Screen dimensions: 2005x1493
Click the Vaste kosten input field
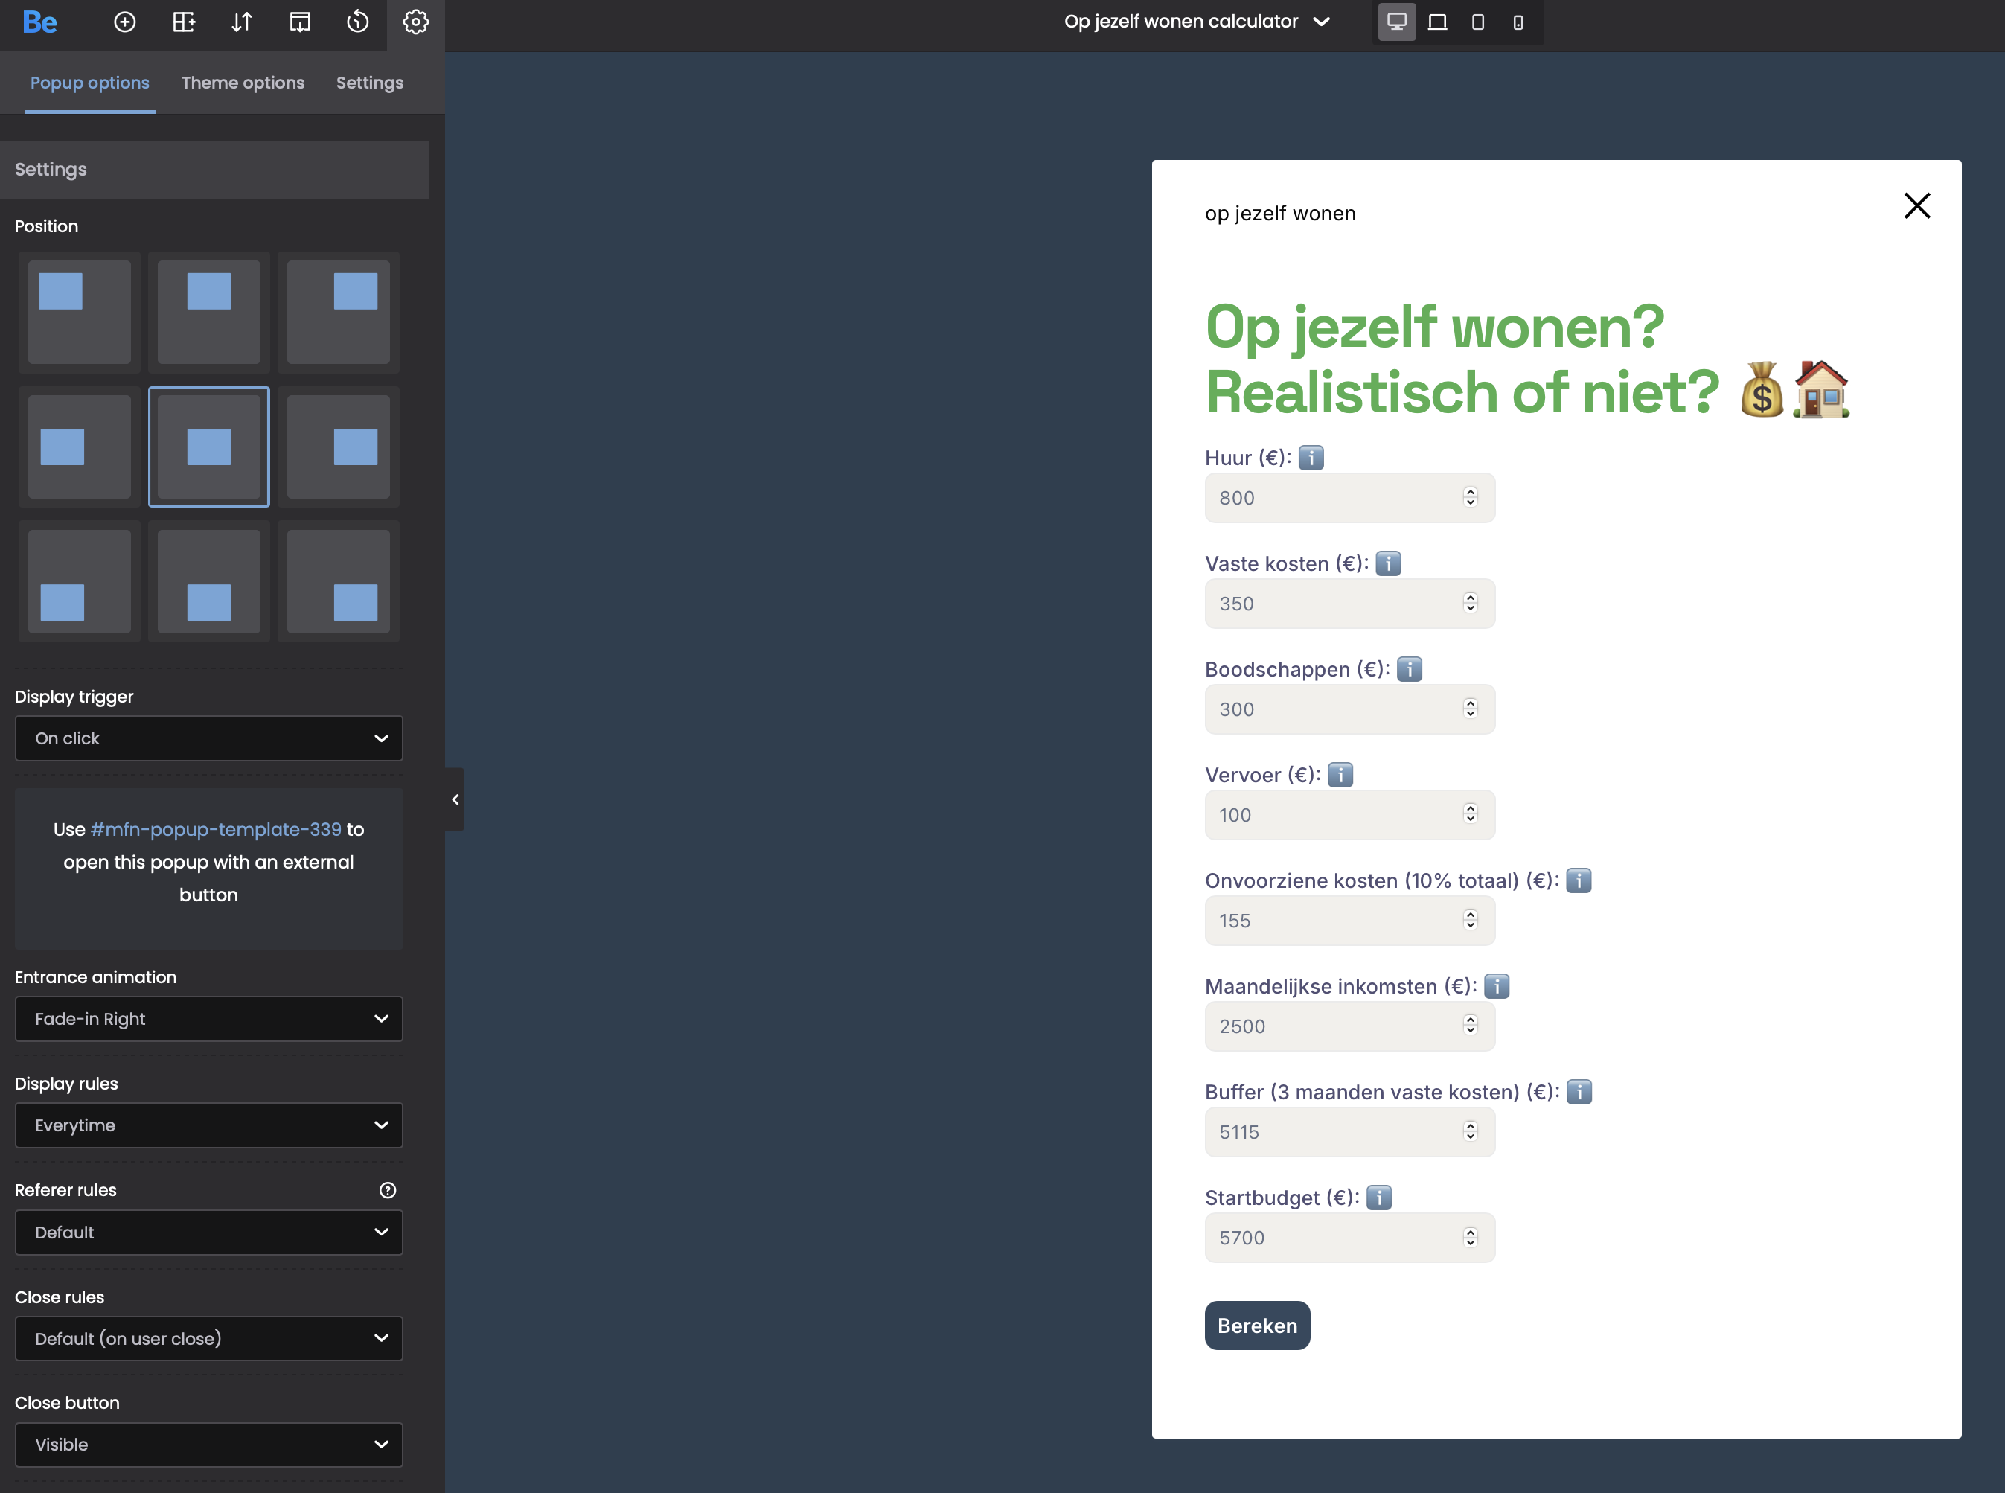pos(1350,604)
